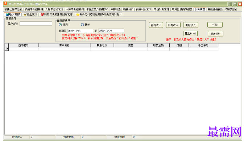Image resolution: width=248 pixels, height=143 pixels.
Task: Click the 打印 button
Action: click(215, 25)
